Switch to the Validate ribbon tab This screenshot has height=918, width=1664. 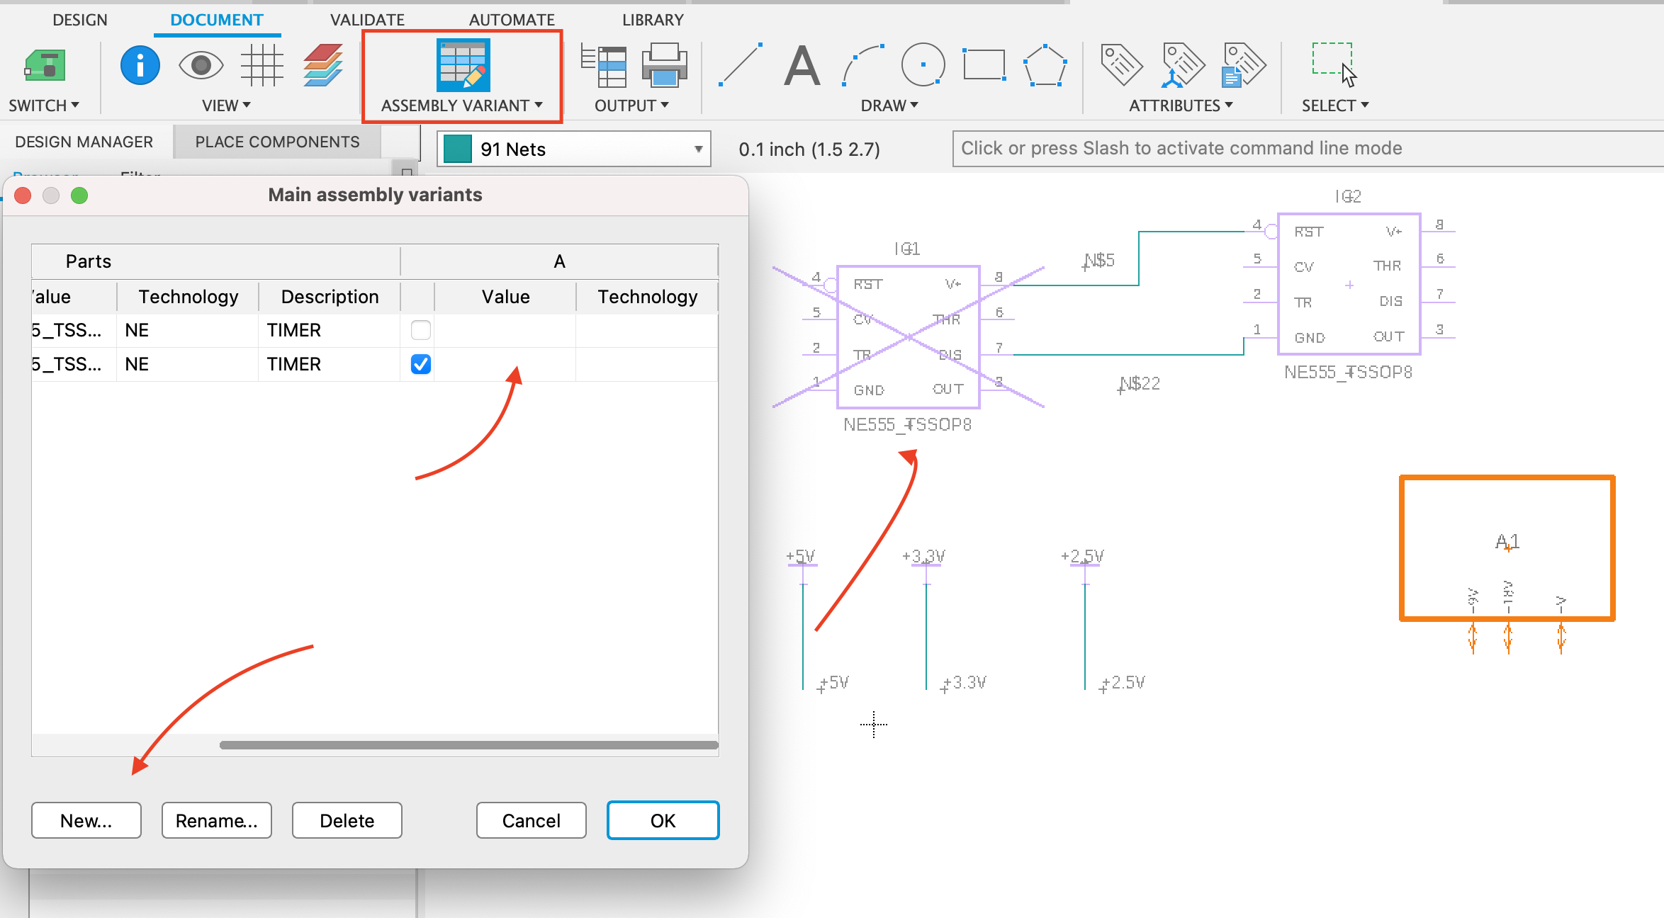point(366,19)
